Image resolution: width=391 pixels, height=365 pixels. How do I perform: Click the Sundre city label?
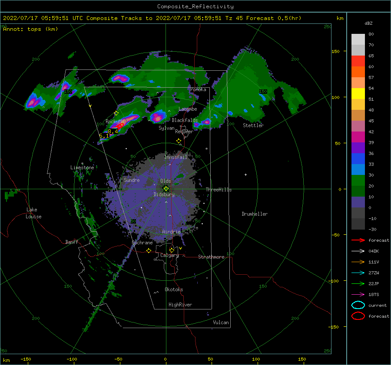[x=132, y=180]
